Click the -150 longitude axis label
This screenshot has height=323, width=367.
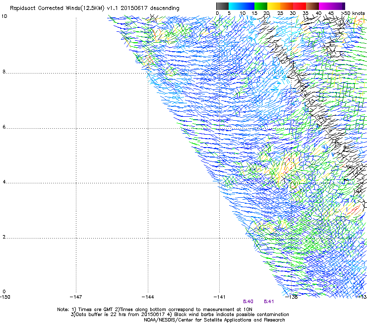pos(5,297)
